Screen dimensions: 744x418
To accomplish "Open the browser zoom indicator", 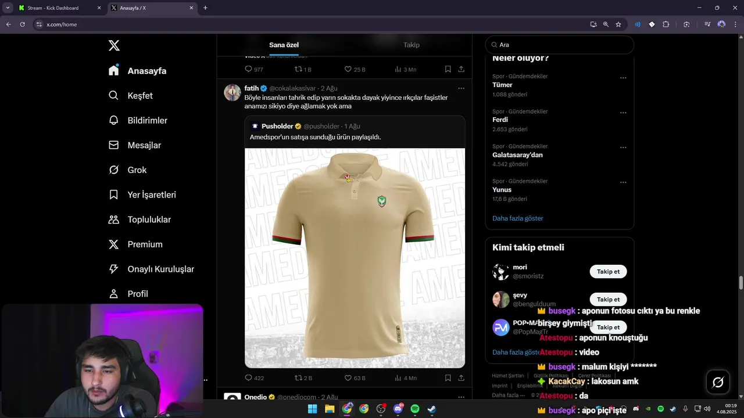I will [x=606, y=24].
